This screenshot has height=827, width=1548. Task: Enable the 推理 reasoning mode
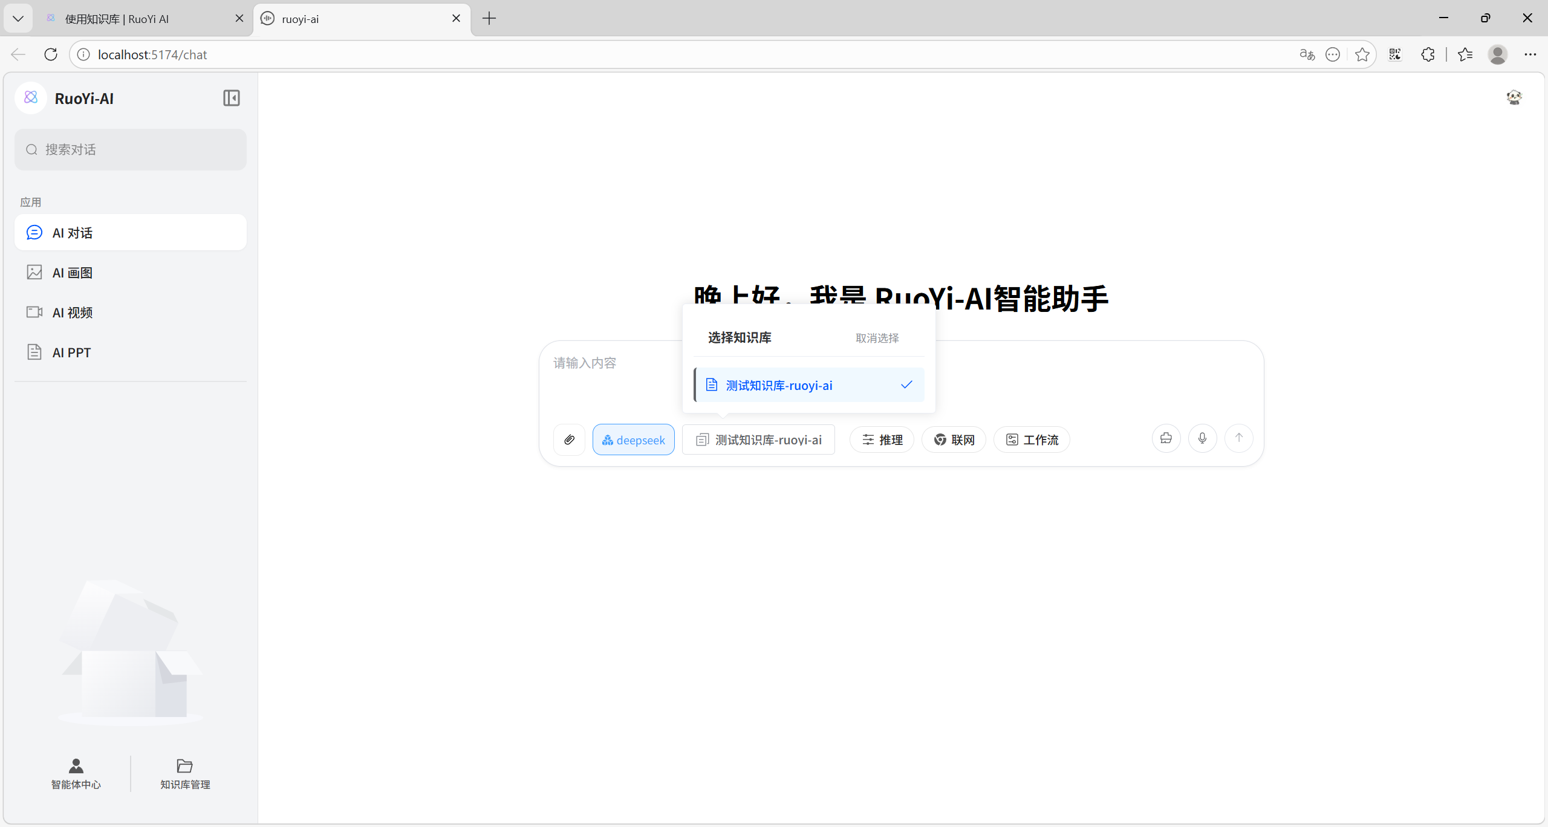point(881,439)
